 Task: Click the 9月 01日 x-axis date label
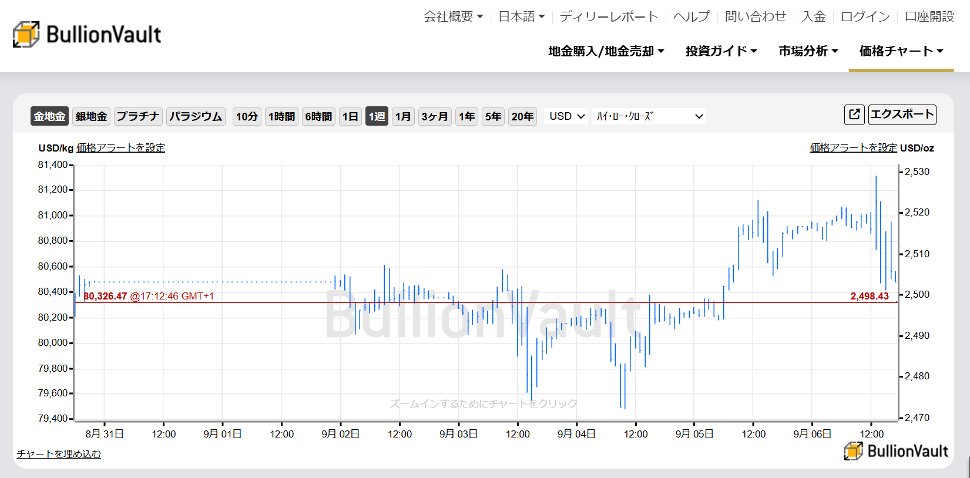223,434
